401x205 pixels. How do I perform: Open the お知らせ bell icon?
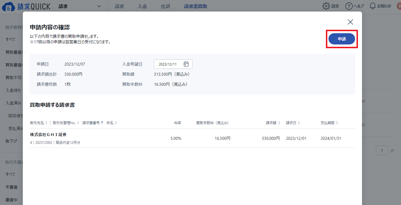[373, 6]
